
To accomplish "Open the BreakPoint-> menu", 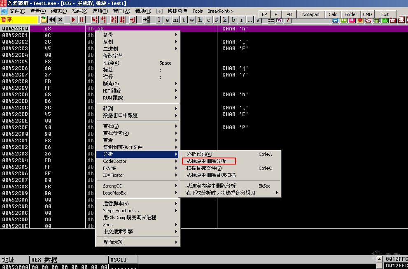I will click(220, 11).
